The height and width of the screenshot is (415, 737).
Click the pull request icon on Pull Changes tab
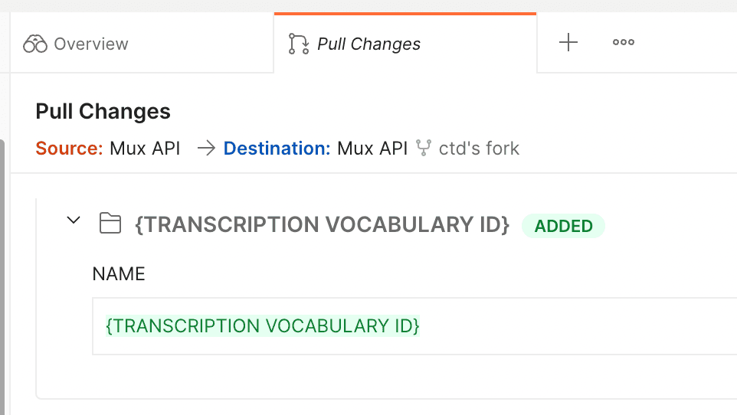(x=298, y=44)
